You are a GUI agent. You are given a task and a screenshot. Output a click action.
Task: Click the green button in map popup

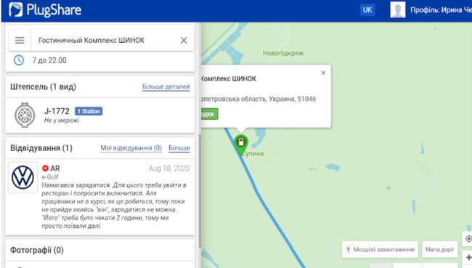pos(209,114)
